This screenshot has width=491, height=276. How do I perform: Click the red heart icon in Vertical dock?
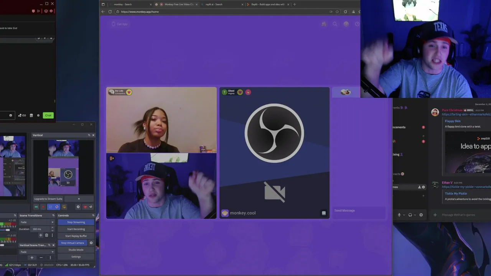click(x=85, y=207)
